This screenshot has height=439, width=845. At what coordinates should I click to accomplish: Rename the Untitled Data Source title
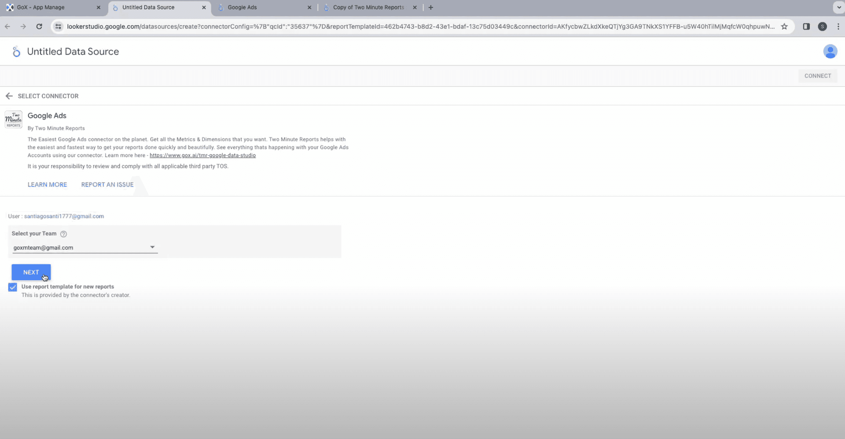pos(73,51)
